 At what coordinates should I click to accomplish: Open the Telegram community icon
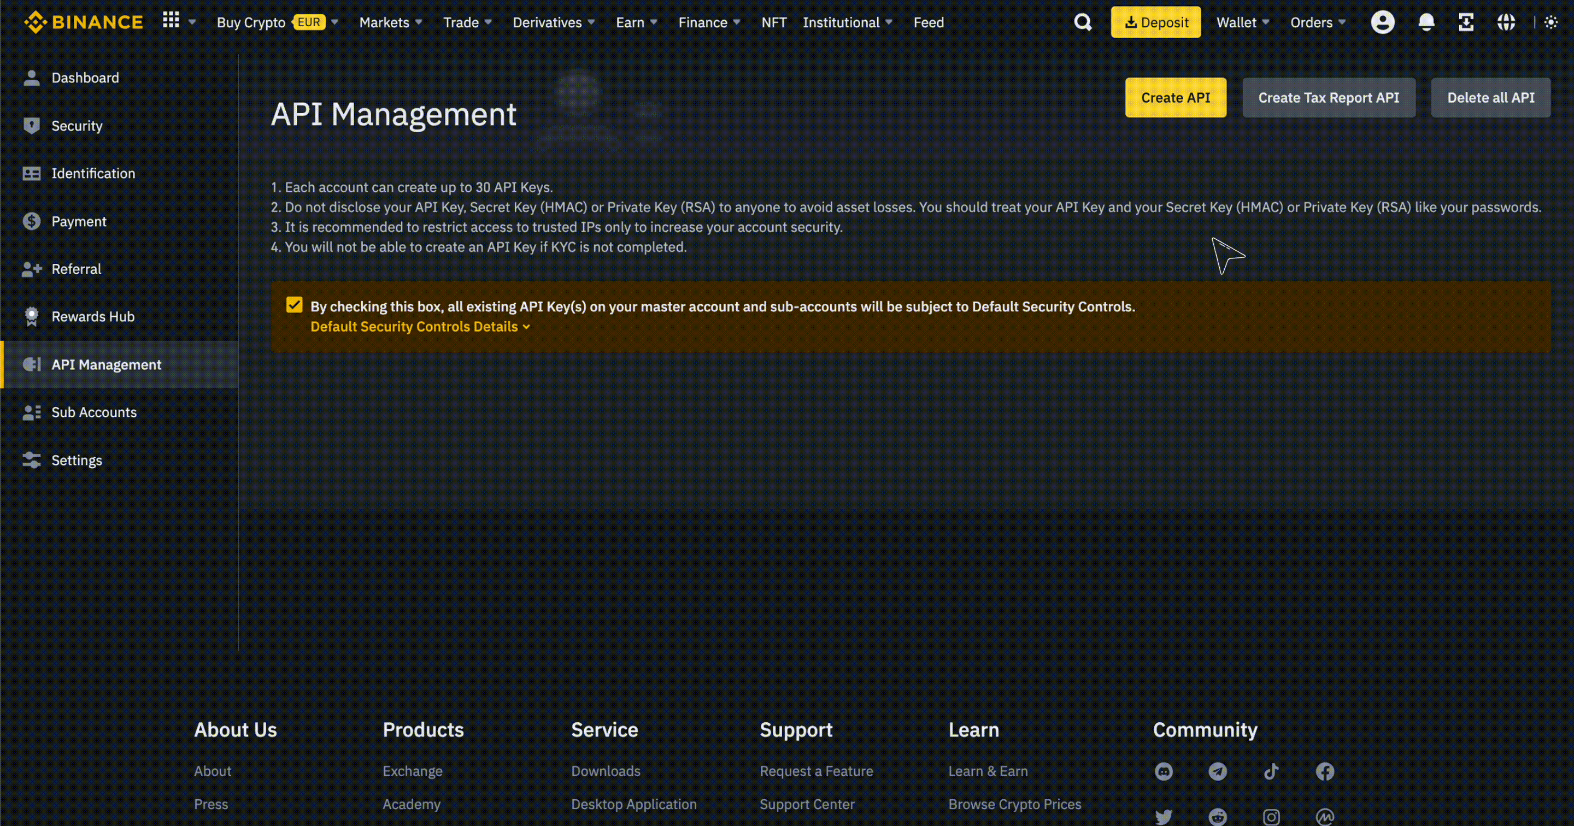(x=1217, y=771)
